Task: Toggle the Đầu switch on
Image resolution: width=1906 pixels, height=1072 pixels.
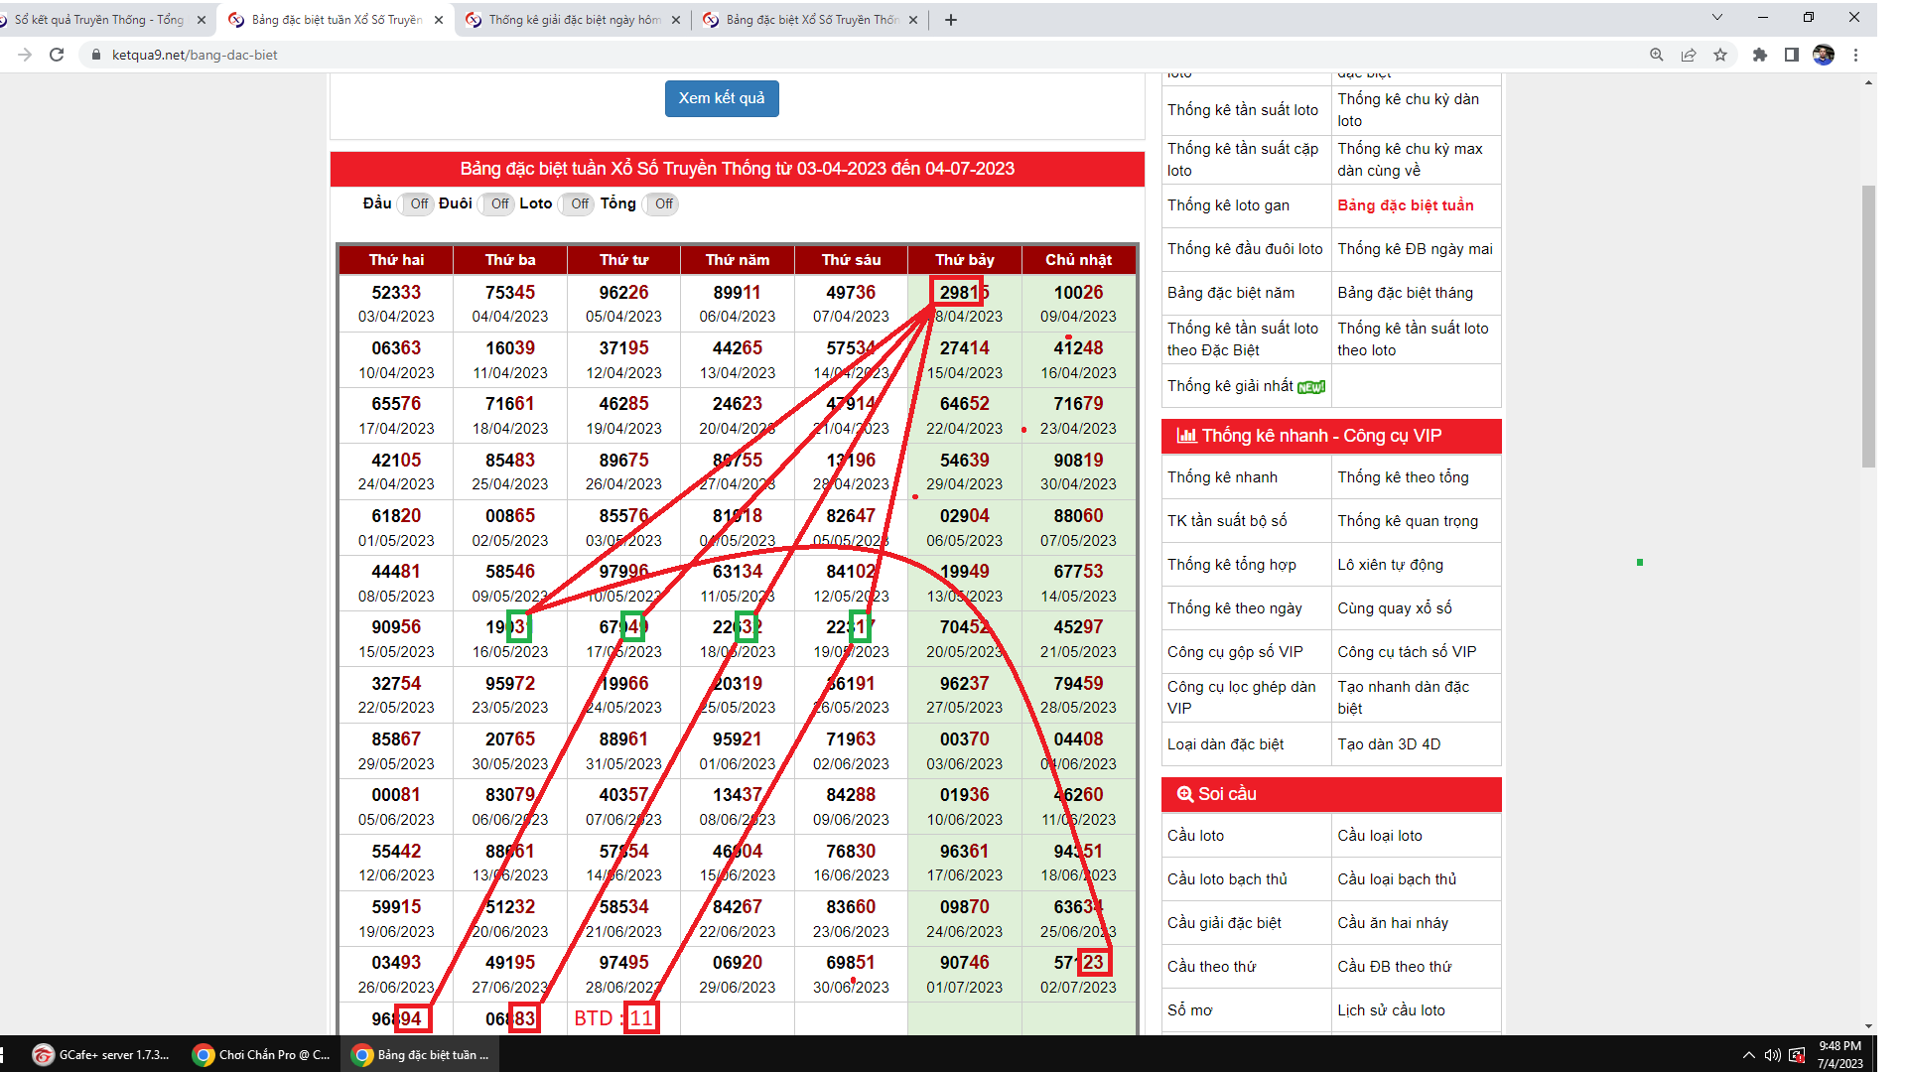Action: point(417,203)
